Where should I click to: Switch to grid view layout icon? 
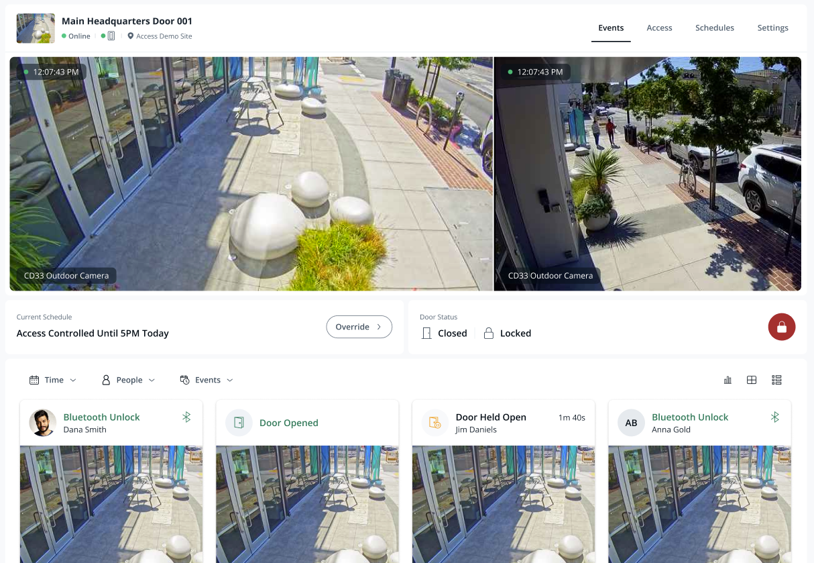click(x=752, y=380)
